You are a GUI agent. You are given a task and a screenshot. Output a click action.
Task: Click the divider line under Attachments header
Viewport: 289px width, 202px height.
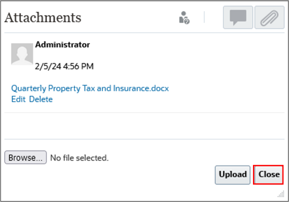(144, 33)
